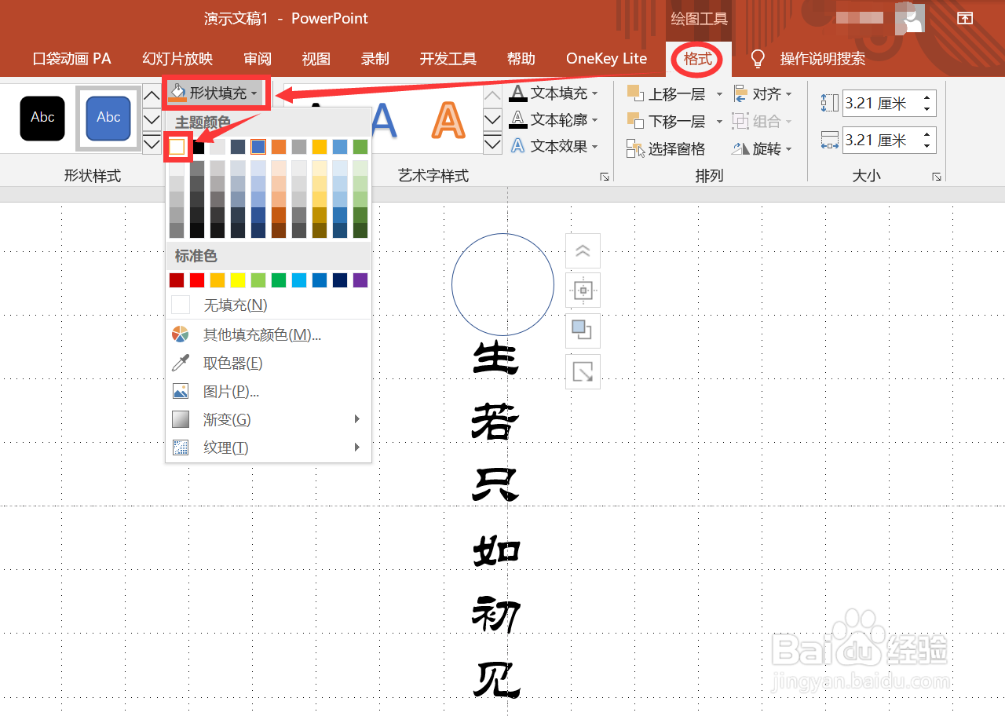Open the 文本轮廓 dropdown

(x=554, y=120)
